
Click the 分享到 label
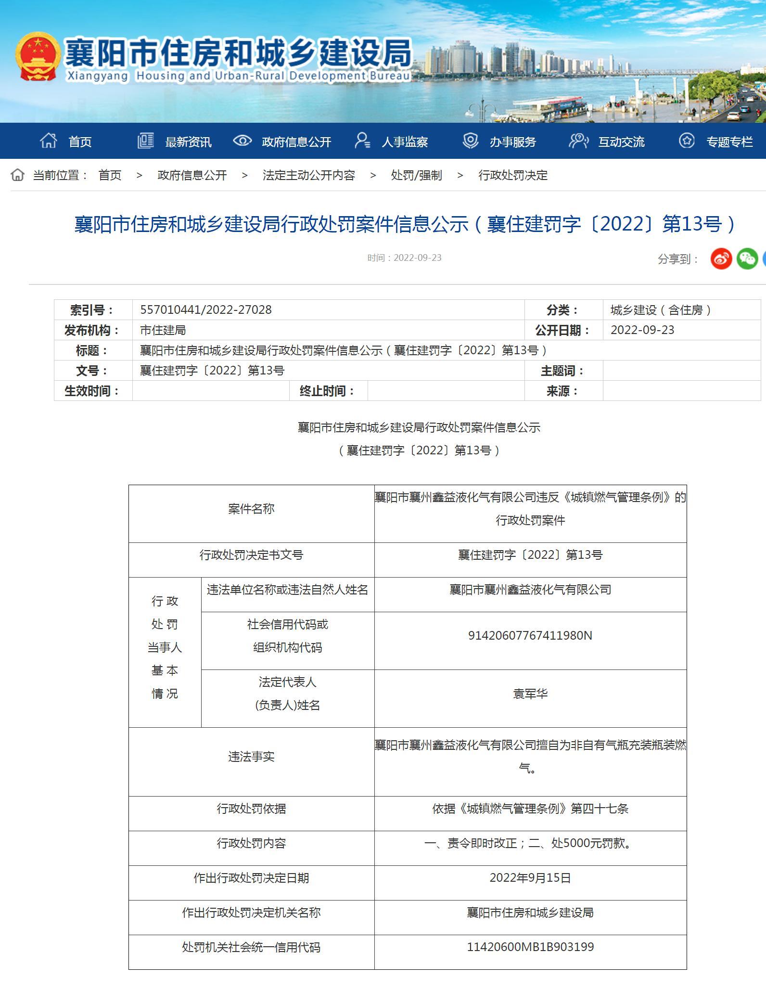coord(678,259)
